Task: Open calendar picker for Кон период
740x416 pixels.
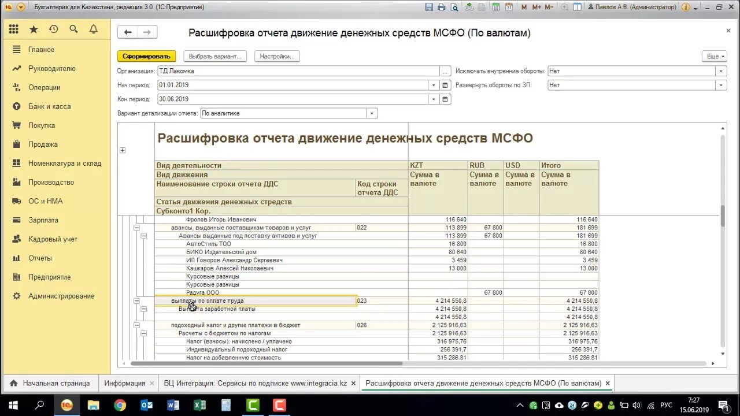Action: (445, 99)
